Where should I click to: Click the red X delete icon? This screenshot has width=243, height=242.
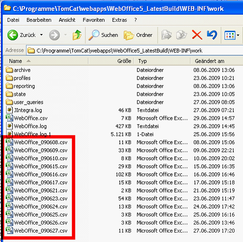pos(197,35)
